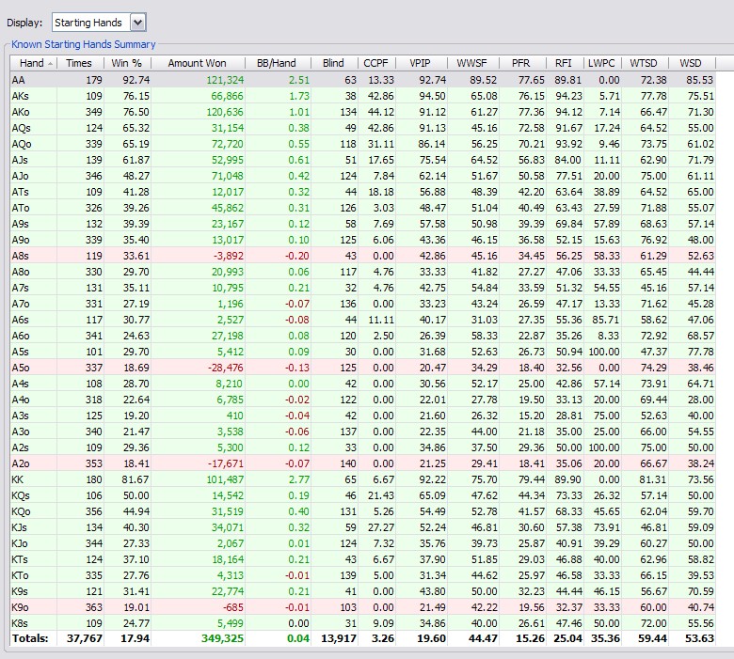This screenshot has width=734, height=659.
Task: Click the AA WSD value 85.53
Action: pos(700,80)
